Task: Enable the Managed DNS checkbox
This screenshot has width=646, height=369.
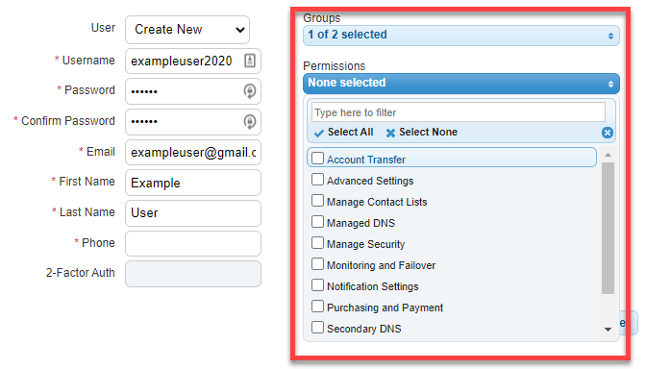Action: point(317,222)
